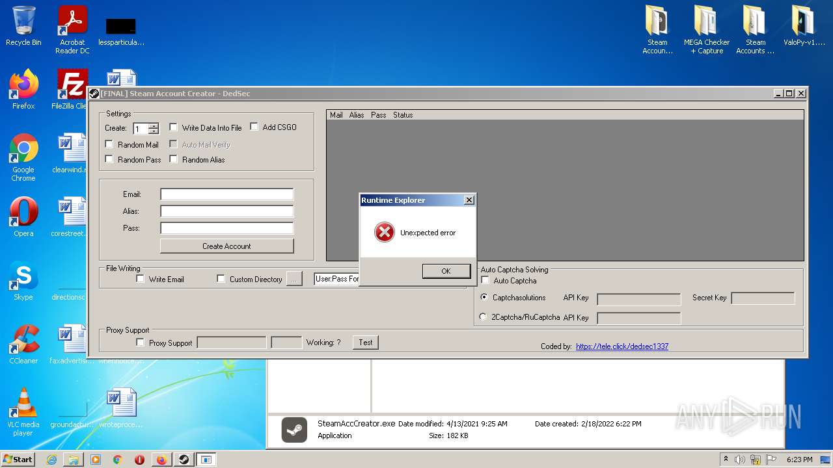This screenshot has height=468, width=833.
Task: Open Skype desktop shortcut
Action: (x=23, y=281)
